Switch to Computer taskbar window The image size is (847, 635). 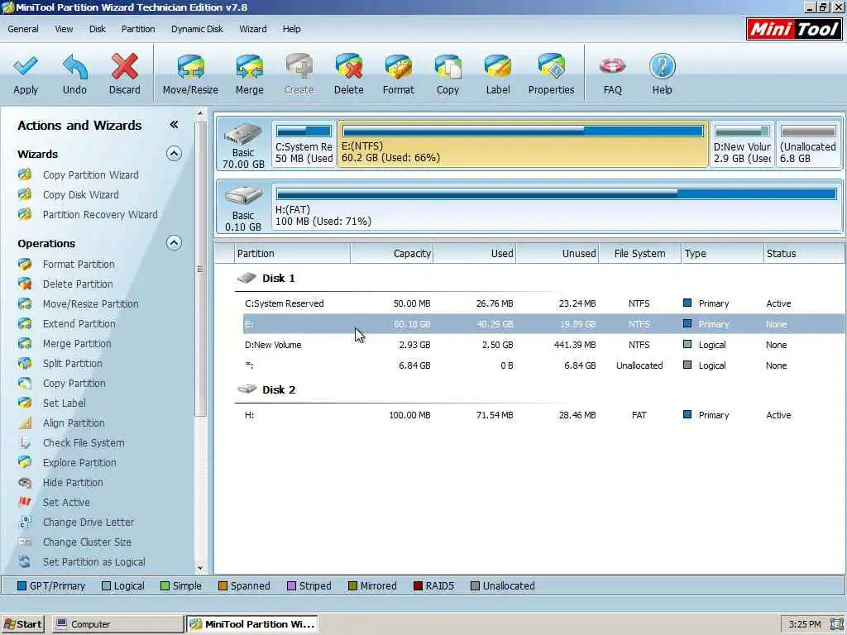[x=117, y=624]
